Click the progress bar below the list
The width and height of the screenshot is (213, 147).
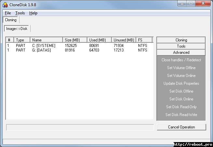click(x=80, y=127)
